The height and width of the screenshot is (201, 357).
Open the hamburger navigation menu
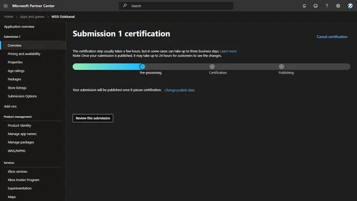tap(6, 6)
